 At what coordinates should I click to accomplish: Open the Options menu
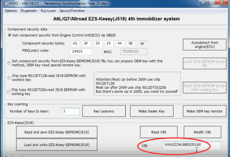pyautogui.click(x=11, y=11)
